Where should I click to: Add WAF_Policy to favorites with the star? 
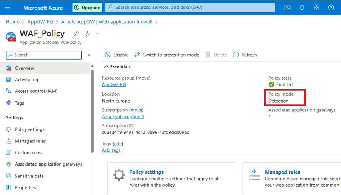87,33
